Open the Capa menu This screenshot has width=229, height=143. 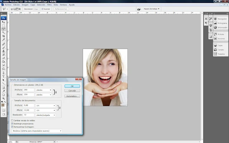pyautogui.click(x=33, y=5)
